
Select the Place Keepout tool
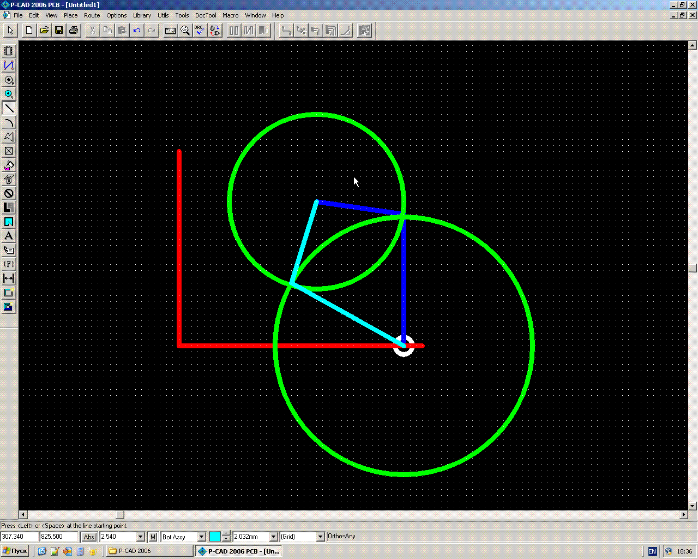click(x=9, y=193)
